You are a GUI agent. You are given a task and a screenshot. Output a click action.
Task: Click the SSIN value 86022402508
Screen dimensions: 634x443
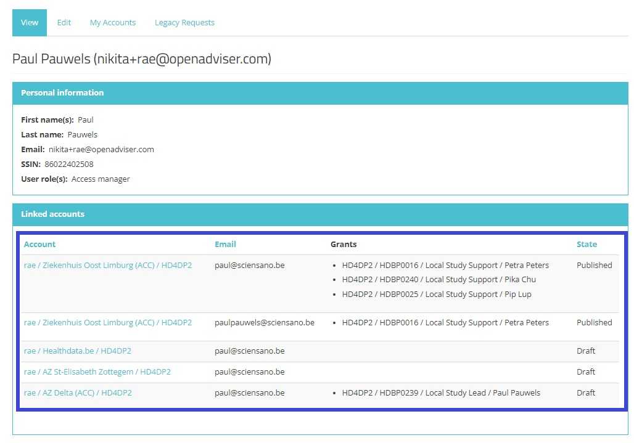[x=69, y=165]
